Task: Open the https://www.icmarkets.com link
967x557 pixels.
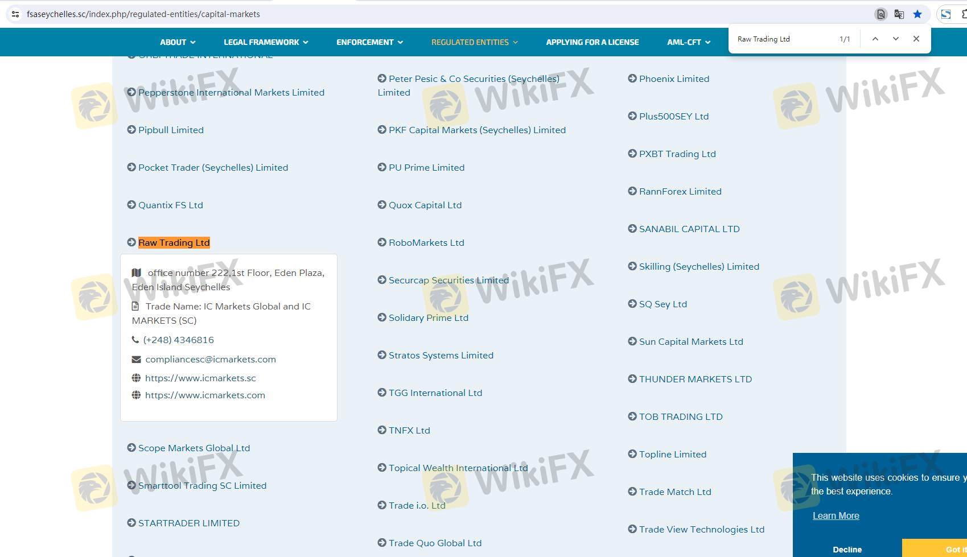Action: click(x=205, y=395)
